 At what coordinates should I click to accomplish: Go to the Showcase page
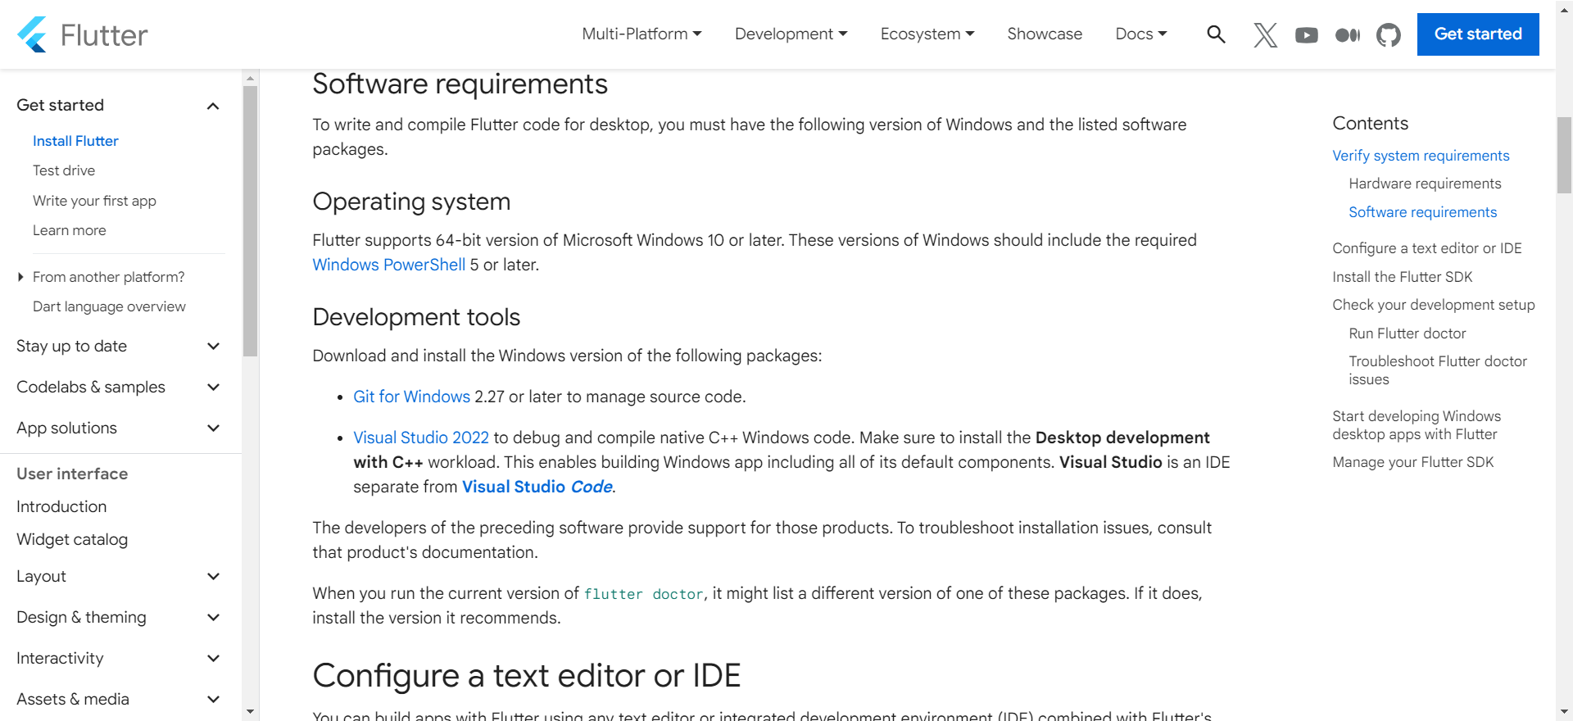coord(1045,34)
